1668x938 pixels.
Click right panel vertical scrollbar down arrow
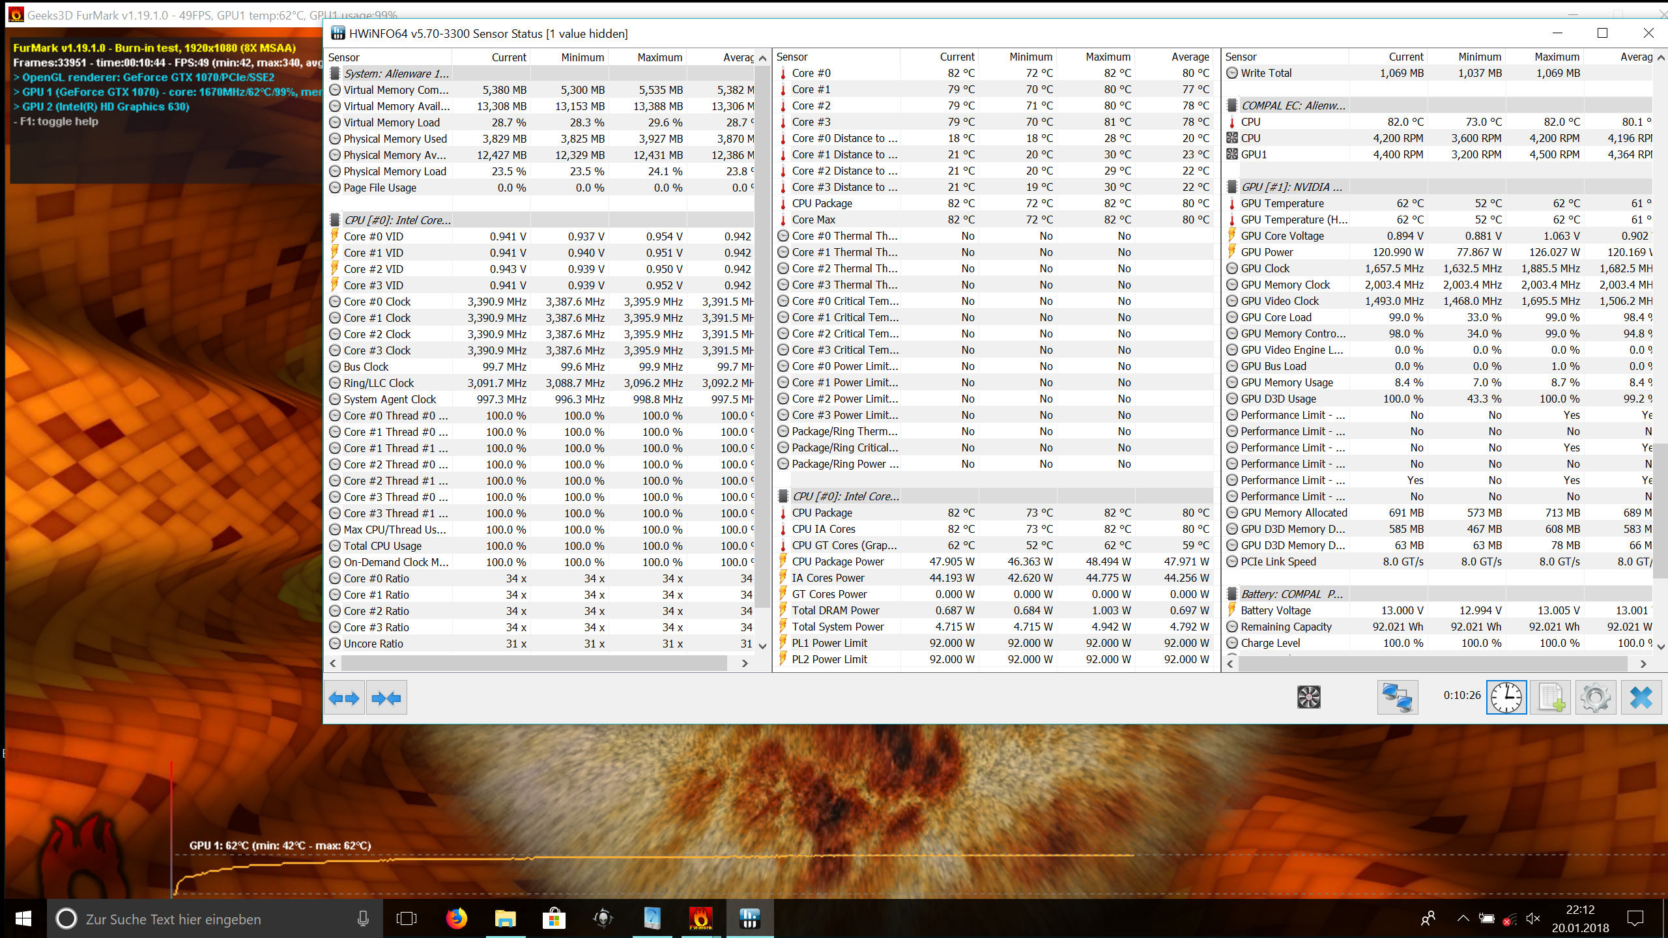click(1661, 647)
